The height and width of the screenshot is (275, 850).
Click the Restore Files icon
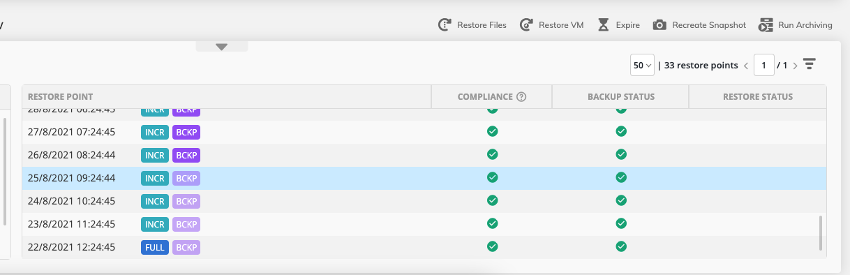click(x=445, y=25)
